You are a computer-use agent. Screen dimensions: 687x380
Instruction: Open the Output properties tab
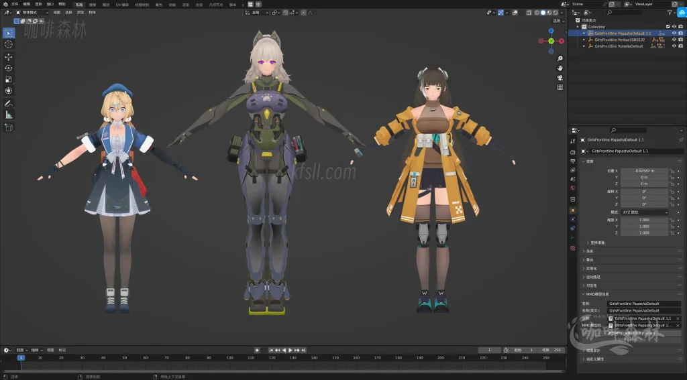point(573,161)
